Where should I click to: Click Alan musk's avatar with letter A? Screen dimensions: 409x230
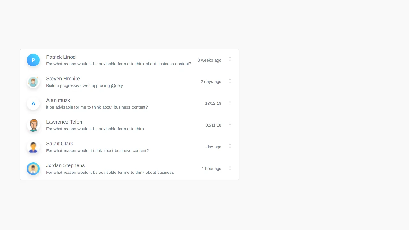tap(33, 103)
